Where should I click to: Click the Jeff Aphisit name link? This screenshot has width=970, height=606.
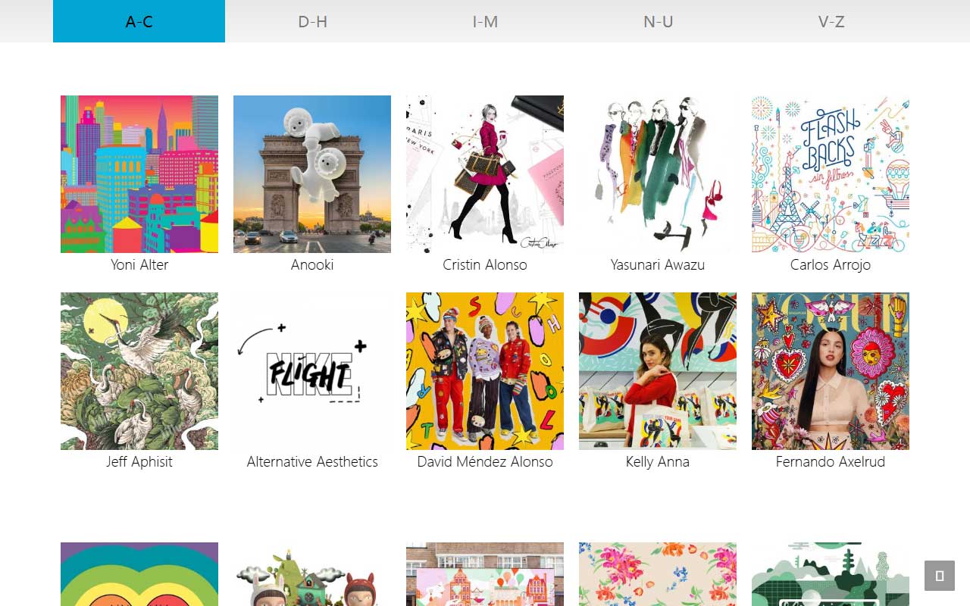pyautogui.click(x=139, y=461)
